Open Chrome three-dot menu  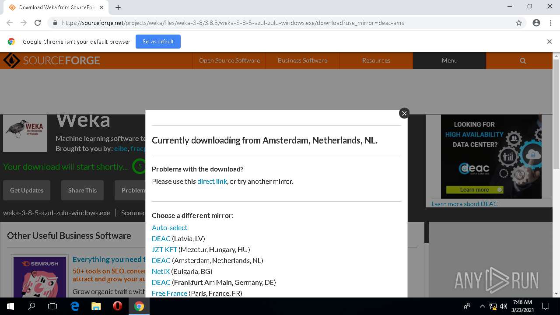coord(550,23)
